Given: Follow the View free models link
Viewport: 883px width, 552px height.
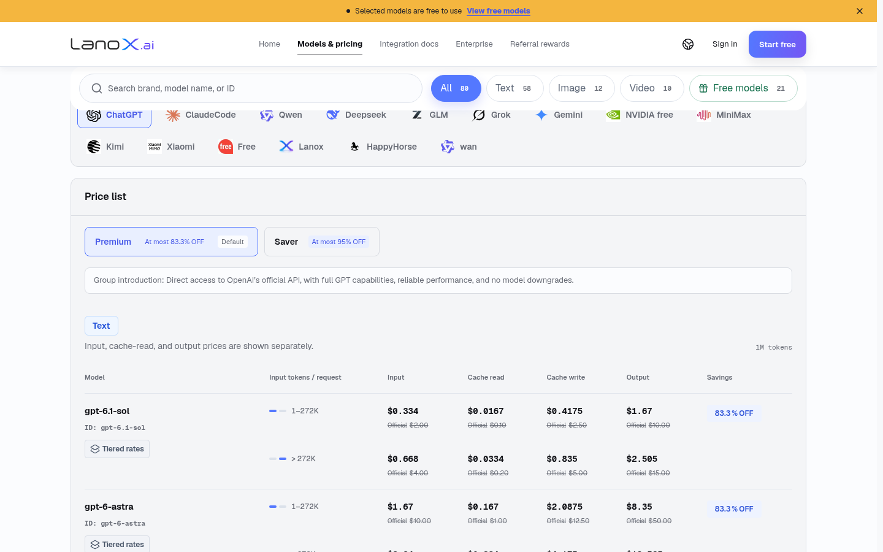Looking at the screenshot, I should coord(499,11).
